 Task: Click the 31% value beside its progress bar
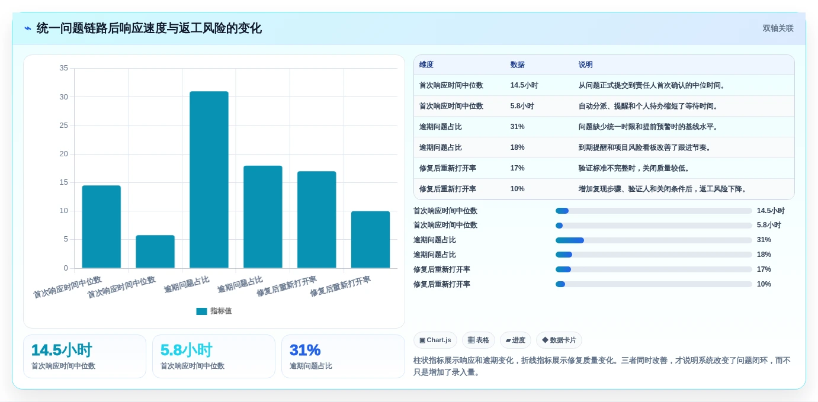pos(764,240)
